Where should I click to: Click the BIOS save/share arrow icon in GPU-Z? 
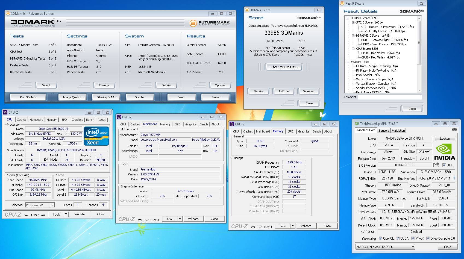coord(436,165)
